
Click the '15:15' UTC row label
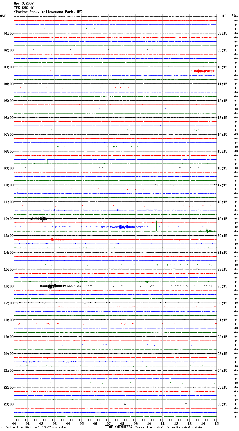(222, 151)
